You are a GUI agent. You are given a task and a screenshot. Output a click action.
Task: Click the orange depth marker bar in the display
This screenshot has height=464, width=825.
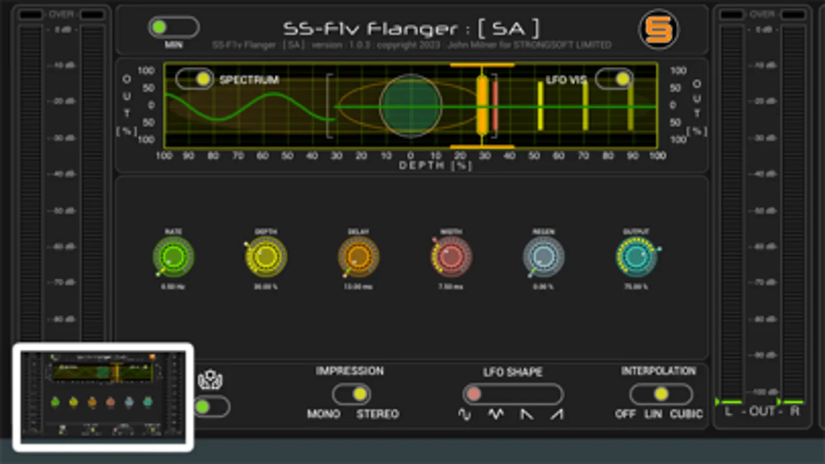(x=482, y=106)
